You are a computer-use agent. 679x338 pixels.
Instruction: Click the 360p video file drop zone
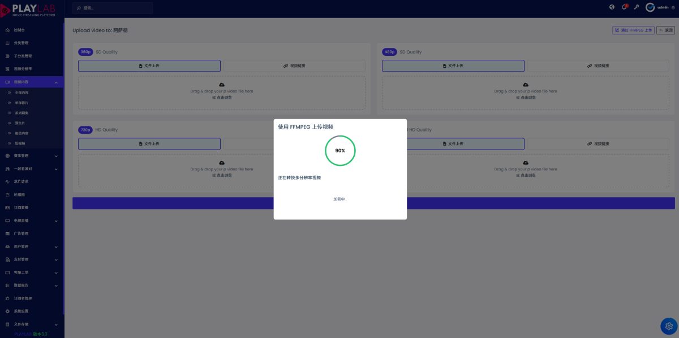coord(222,93)
